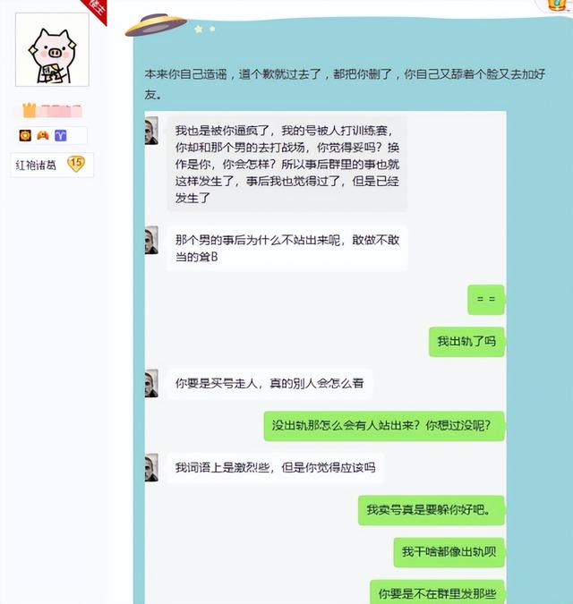Select the green 我出轨了吗 chat bubble

point(466,341)
